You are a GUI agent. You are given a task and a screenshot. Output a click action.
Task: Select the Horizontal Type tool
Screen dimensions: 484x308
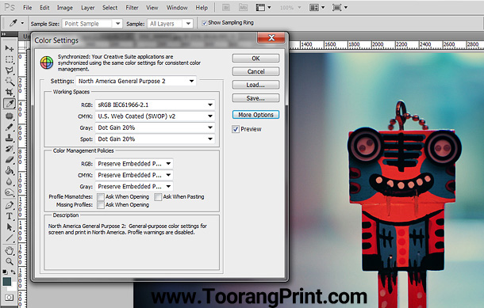pyautogui.click(x=10, y=216)
